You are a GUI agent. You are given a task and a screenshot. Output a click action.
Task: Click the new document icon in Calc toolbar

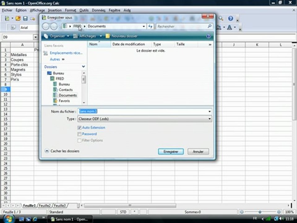pyautogui.click(x=7, y=18)
